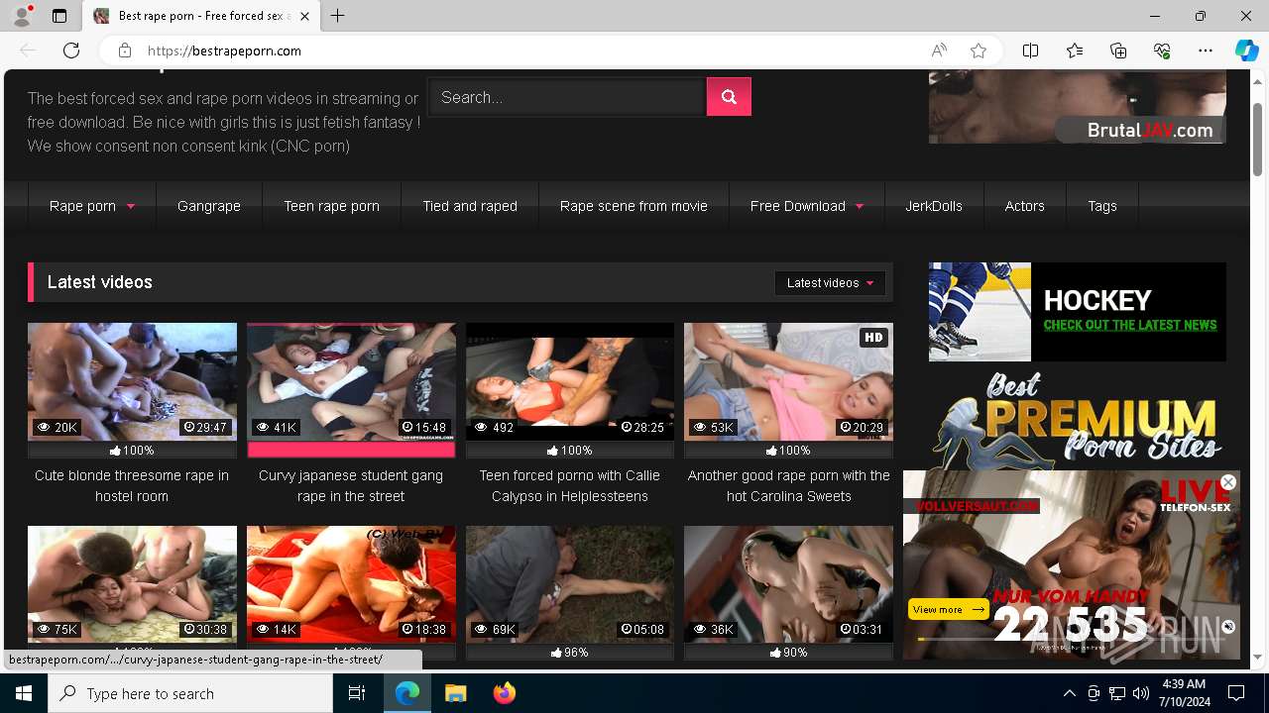Open network status tray icon

(x=1117, y=693)
